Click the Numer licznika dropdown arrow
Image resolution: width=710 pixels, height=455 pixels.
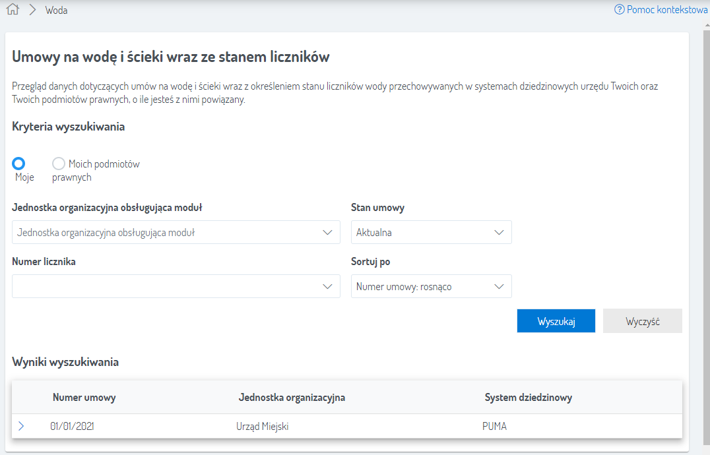pyautogui.click(x=327, y=286)
